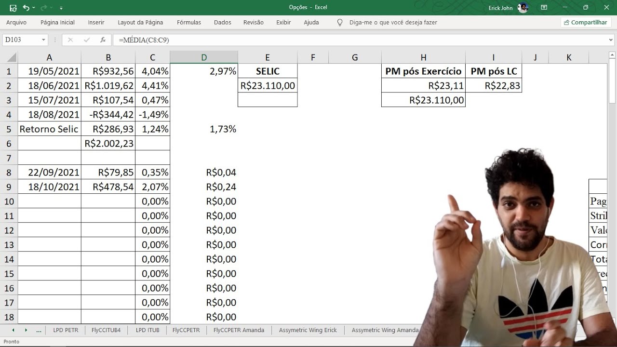
Task: Switch to the Fórmulas tab
Action: point(189,22)
